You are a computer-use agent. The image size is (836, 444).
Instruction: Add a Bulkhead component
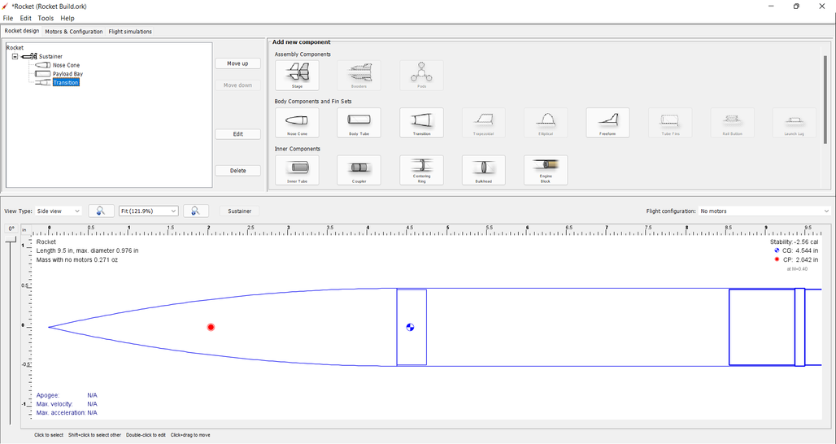[483, 170]
